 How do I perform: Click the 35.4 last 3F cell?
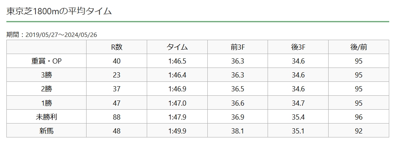tap(298, 117)
